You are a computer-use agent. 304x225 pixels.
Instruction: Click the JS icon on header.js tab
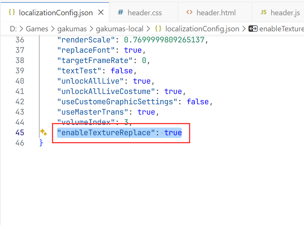point(264,13)
